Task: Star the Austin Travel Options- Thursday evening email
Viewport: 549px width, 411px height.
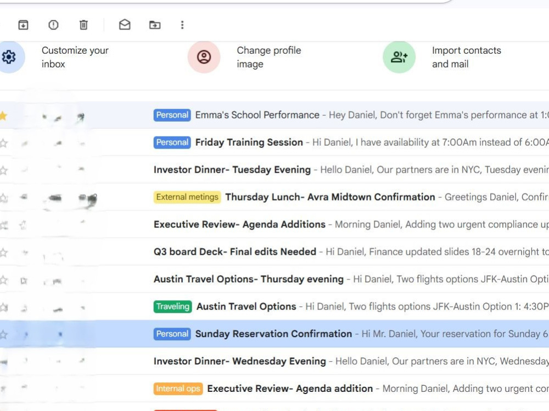Action: tap(3, 280)
